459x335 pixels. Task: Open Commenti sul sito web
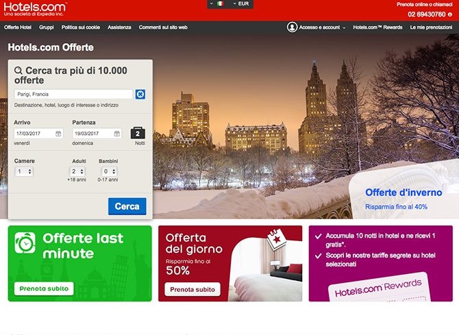coord(163,27)
